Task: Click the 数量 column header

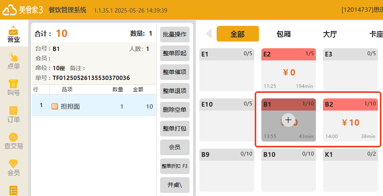Action: (x=117, y=90)
